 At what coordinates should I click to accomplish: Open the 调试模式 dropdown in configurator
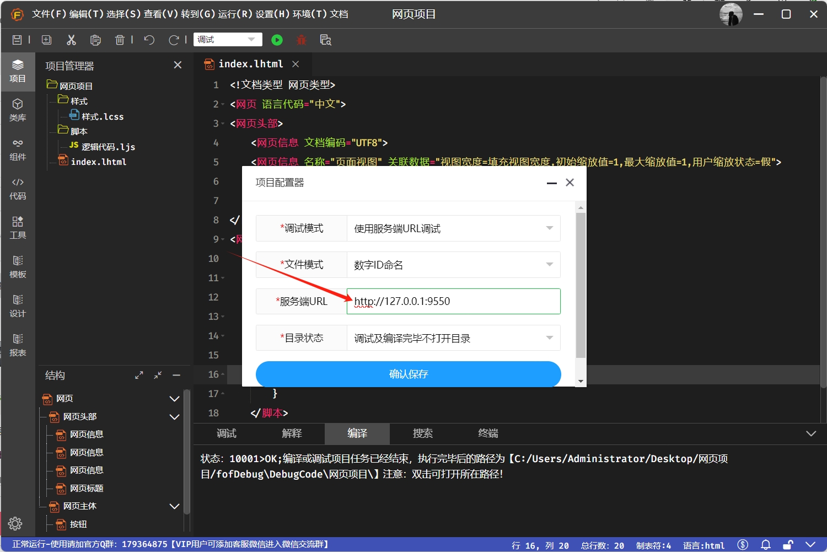[x=453, y=228]
